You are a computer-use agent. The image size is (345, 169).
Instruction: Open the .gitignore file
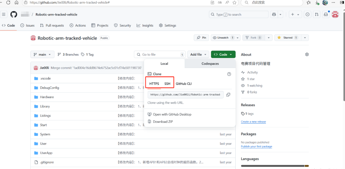47,162
